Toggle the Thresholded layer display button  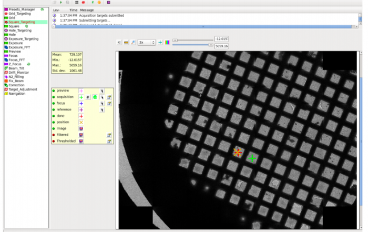[x=81, y=141]
